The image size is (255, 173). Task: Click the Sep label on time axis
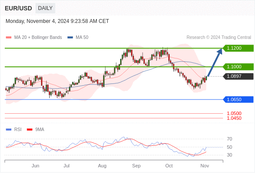(x=136, y=166)
